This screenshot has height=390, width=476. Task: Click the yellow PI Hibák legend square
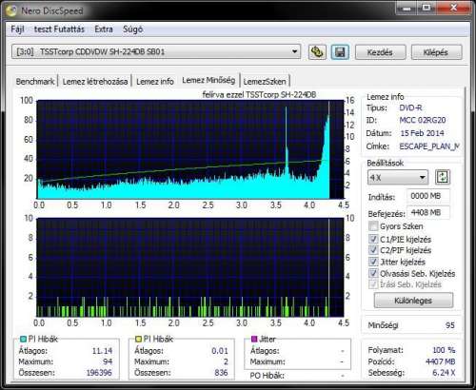coord(138,339)
